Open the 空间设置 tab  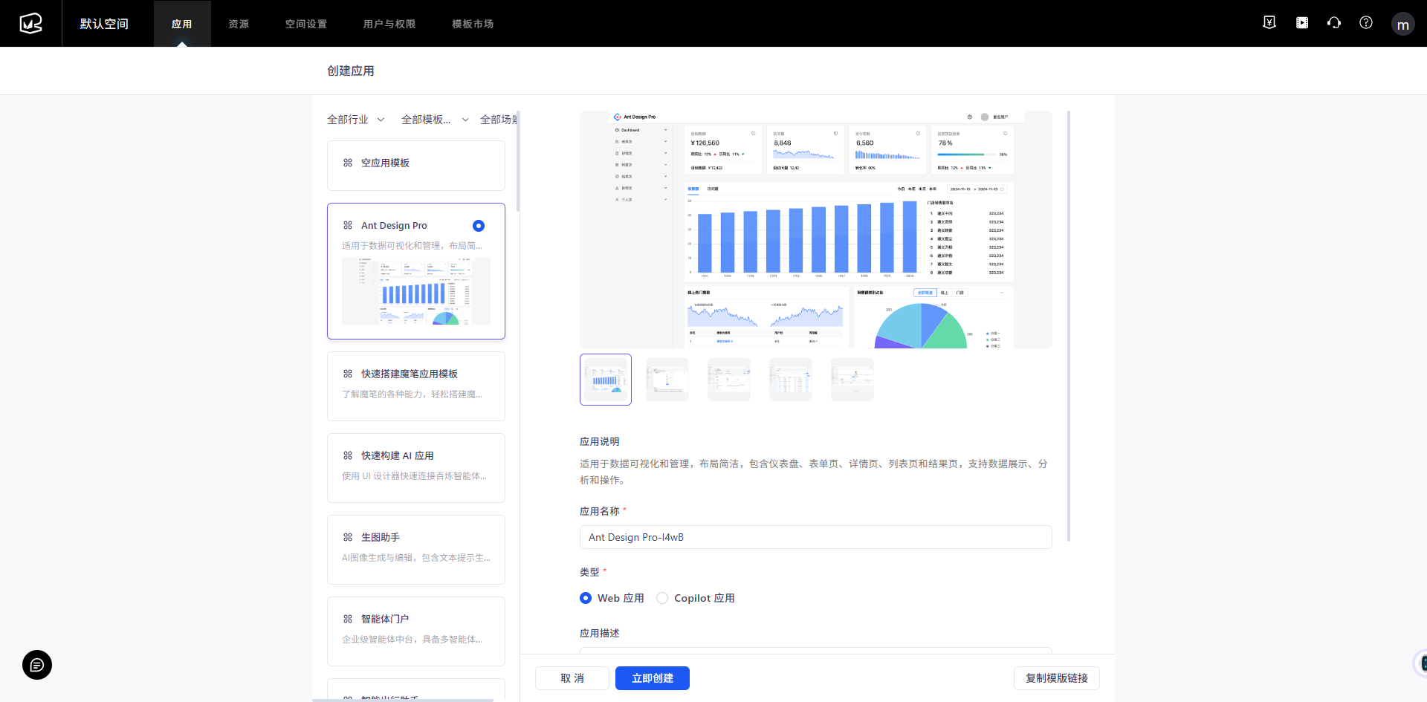pos(306,24)
